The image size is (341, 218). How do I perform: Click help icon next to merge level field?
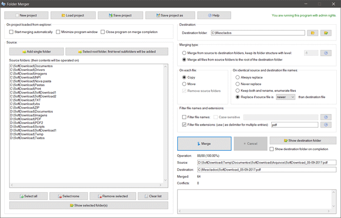click(x=327, y=53)
